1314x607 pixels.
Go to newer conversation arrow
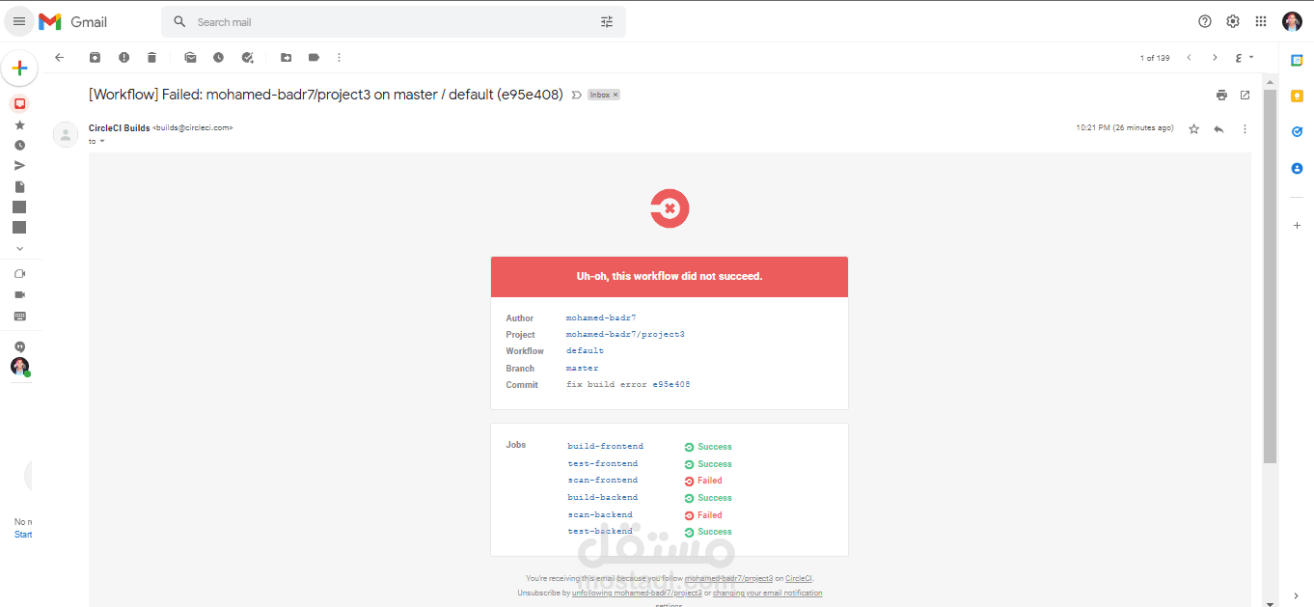[x=1189, y=58]
